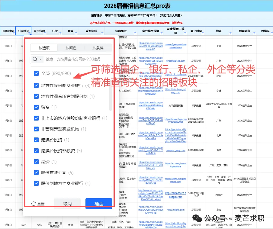Click the 宁波 location cell
Viewport: 273px width, 229px height.
219,91
